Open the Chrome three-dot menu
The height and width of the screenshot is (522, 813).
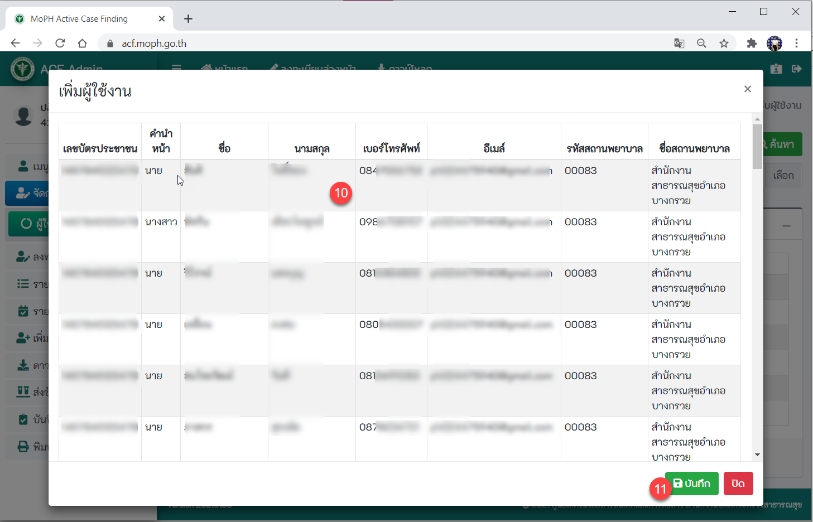coord(797,43)
